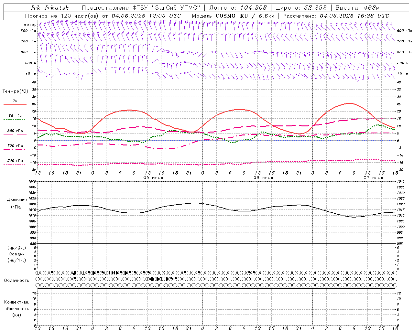Click the "06 июня" date label

263,178
